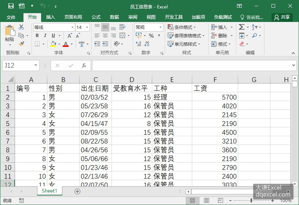The width and height of the screenshot is (299, 205).
Task: Toggle align text right
Action: 113,36
